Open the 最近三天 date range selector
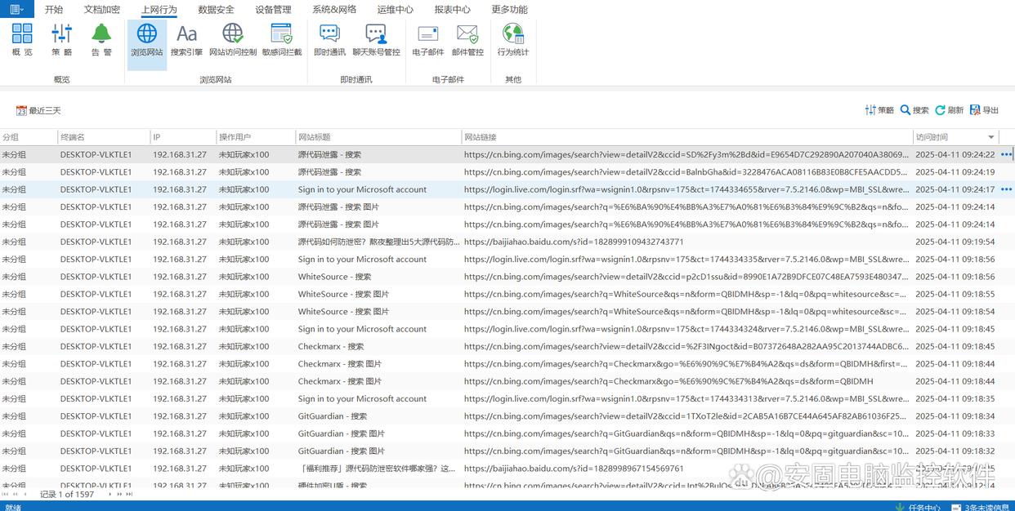1015x511 pixels. [x=38, y=110]
